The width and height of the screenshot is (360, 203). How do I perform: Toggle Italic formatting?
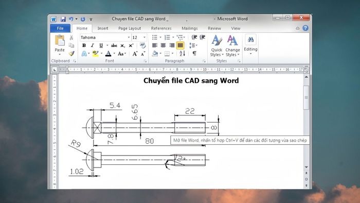pyautogui.click(x=92, y=45)
